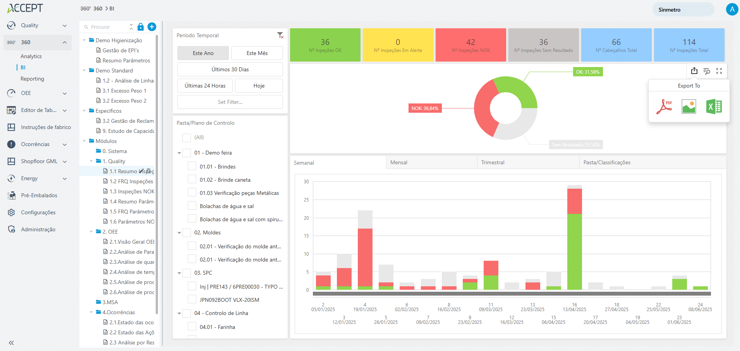The width and height of the screenshot is (740, 351).
Task: Expand the chart to full screen
Action: (719, 71)
